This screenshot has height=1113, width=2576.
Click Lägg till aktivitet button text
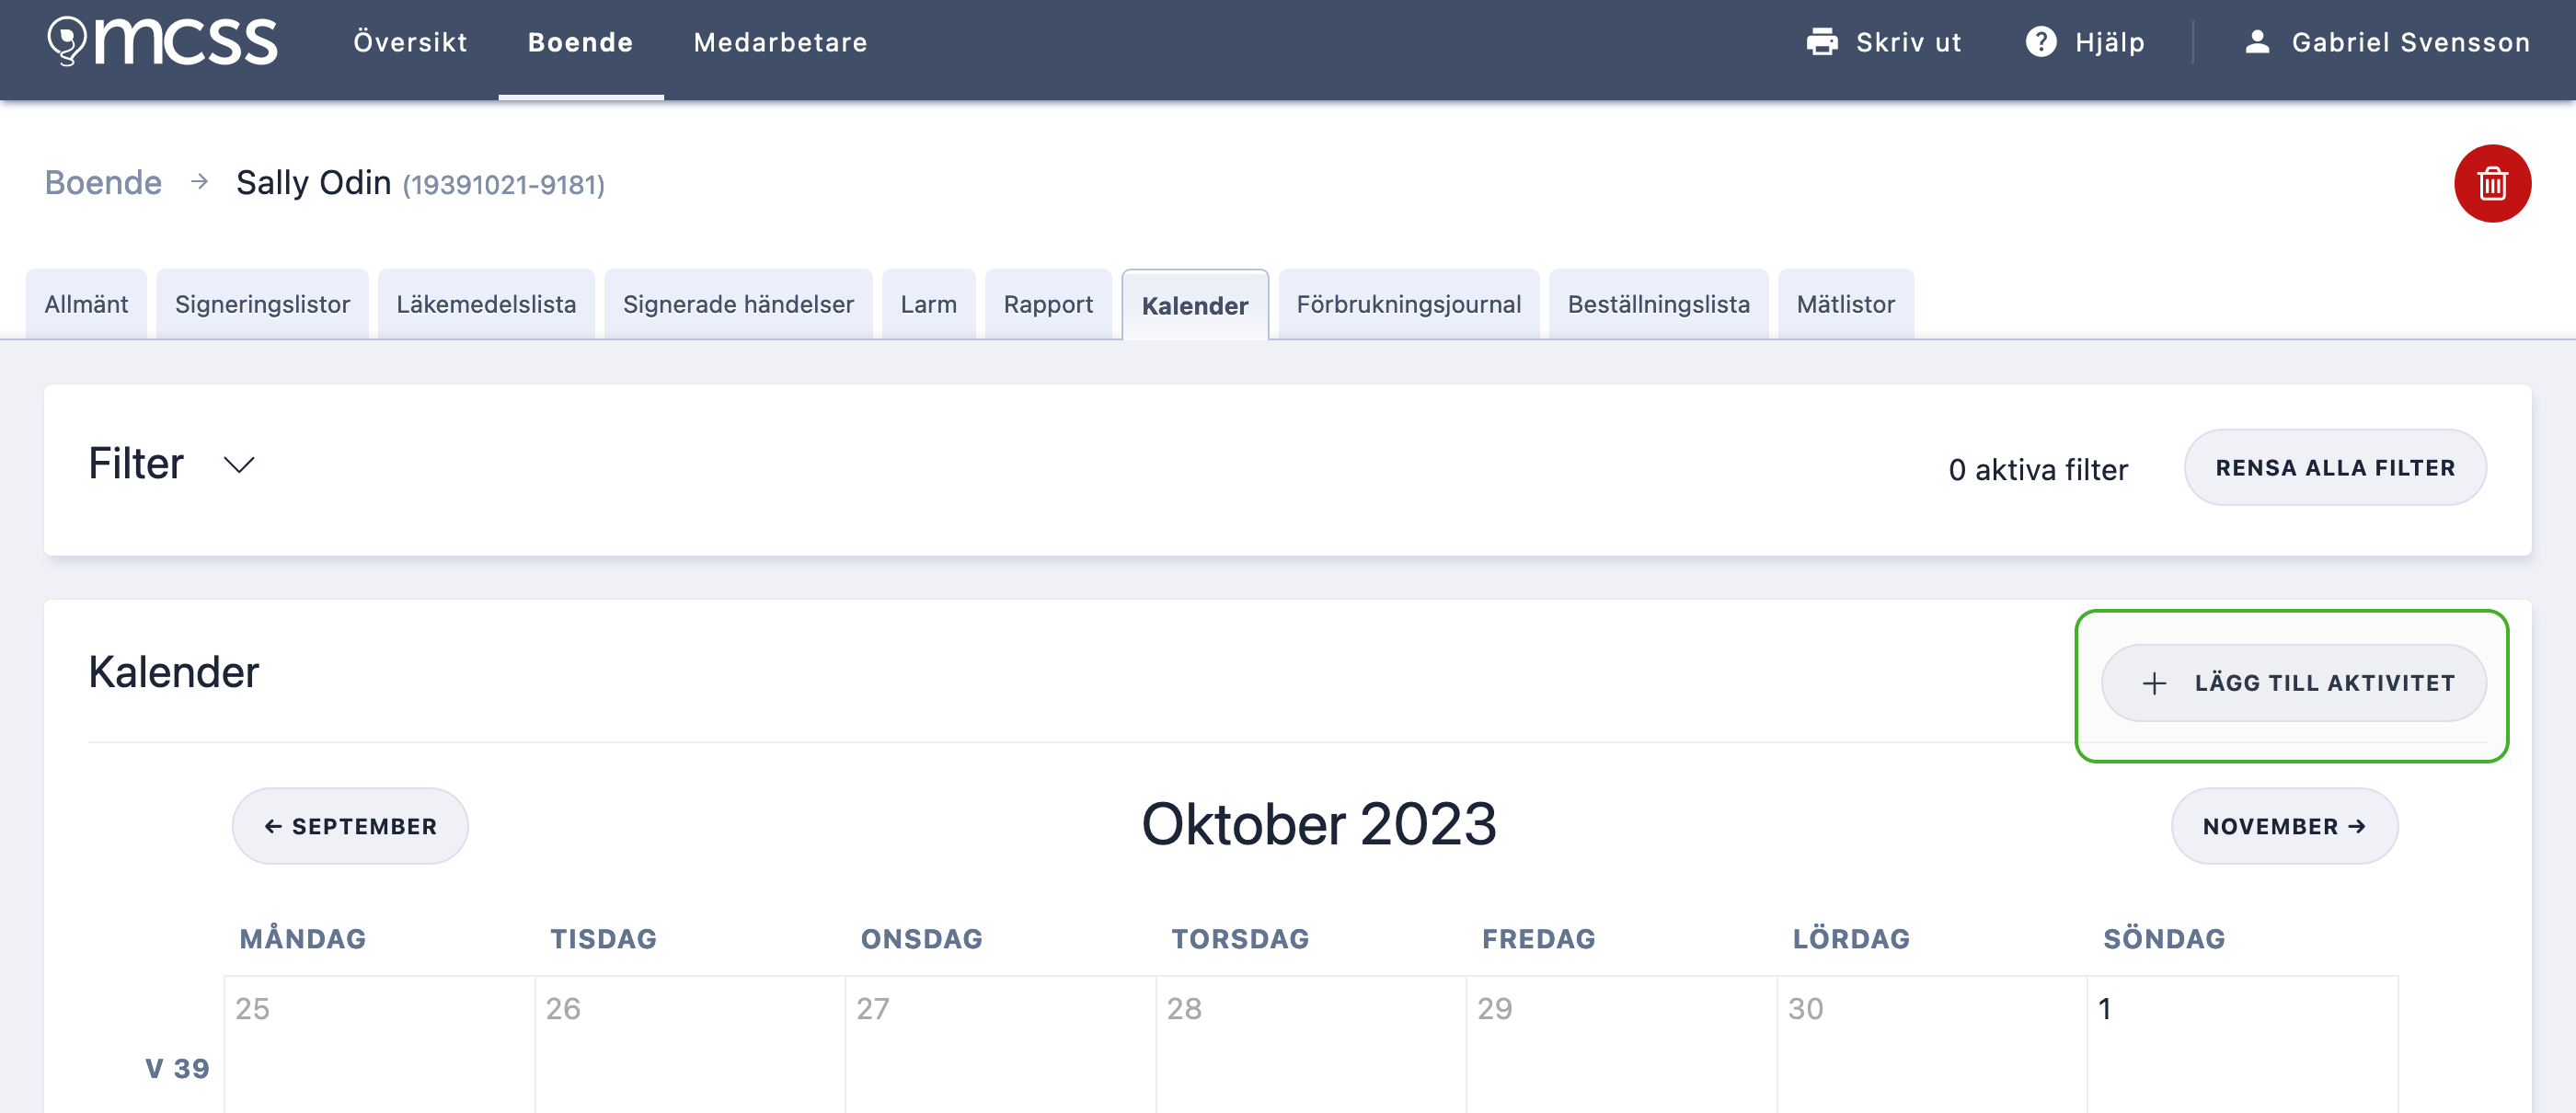[2324, 683]
